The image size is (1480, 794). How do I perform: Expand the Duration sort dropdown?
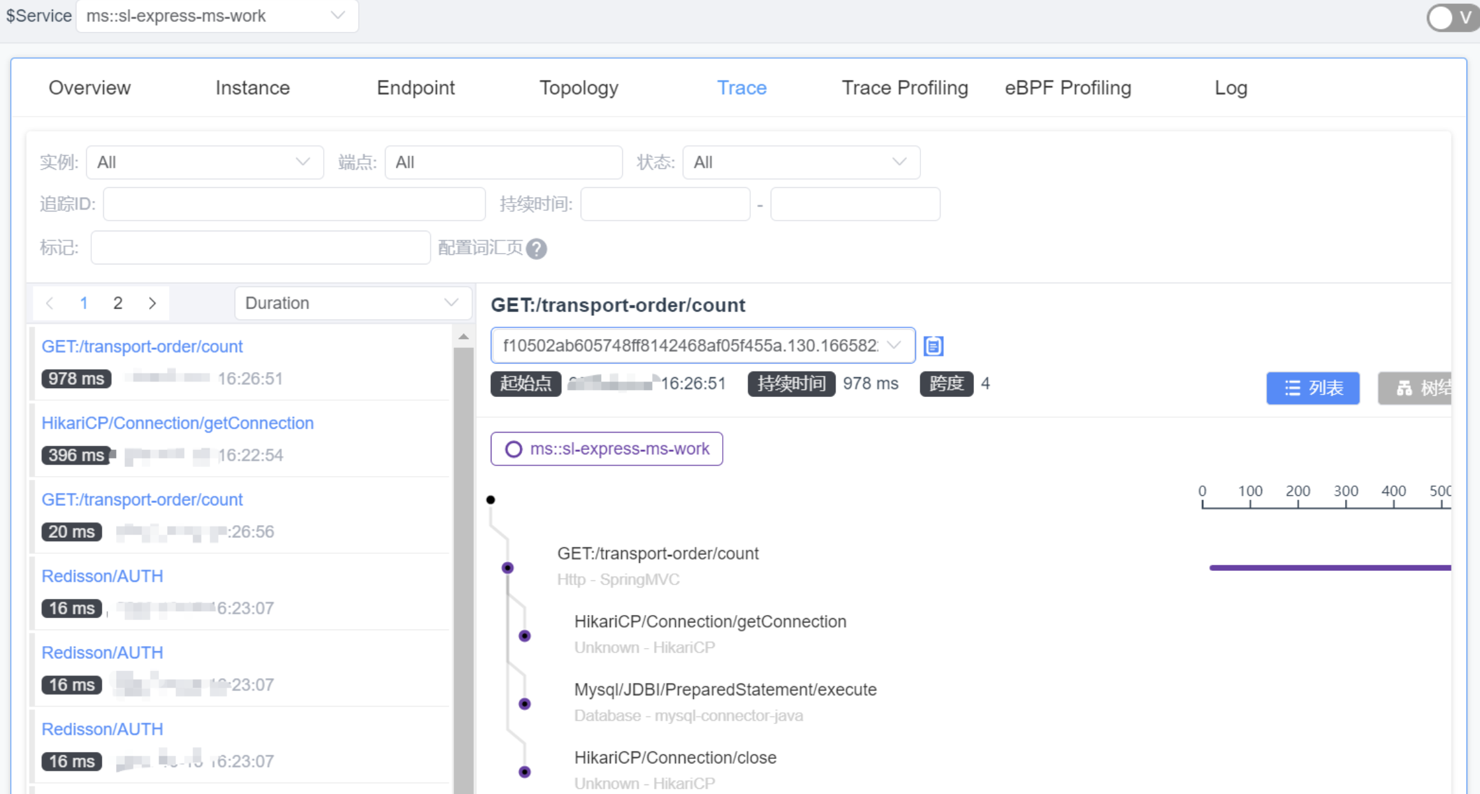[352, 303]
